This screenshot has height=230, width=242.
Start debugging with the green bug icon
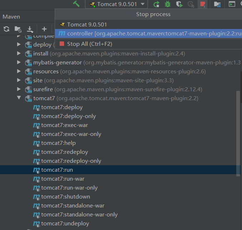pos(168,4)
